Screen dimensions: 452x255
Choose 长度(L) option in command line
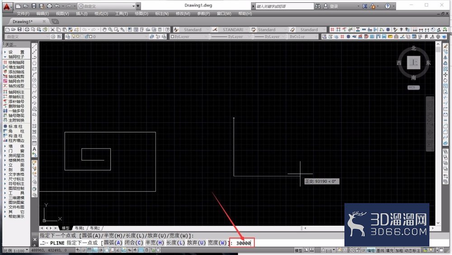pos(175,243)
